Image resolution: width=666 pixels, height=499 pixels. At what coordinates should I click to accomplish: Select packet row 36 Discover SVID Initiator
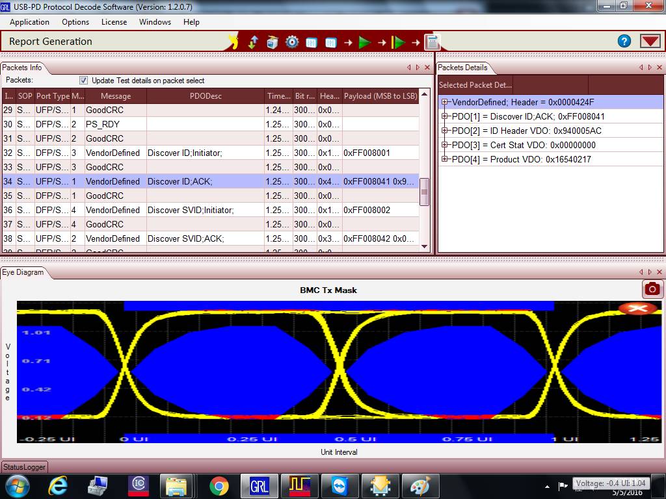coord(190,210)
